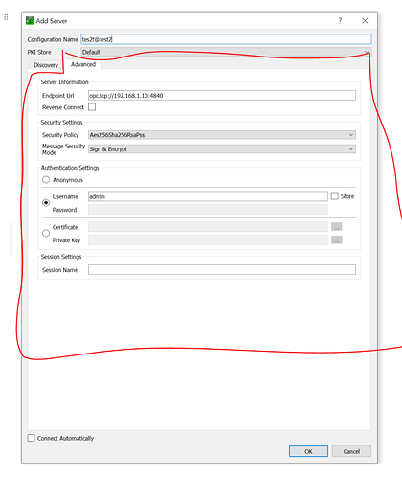Screen dimensions: 402x479
Task: Click the Private Key browse ellipsis button
Action: tap(337, 239)
